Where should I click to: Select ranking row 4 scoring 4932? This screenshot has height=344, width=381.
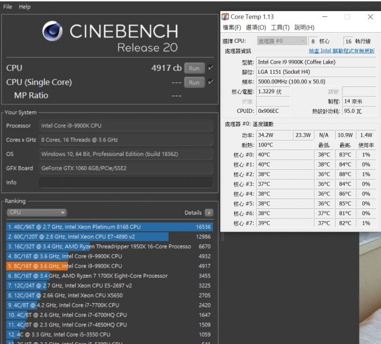(x=110, y=256)
